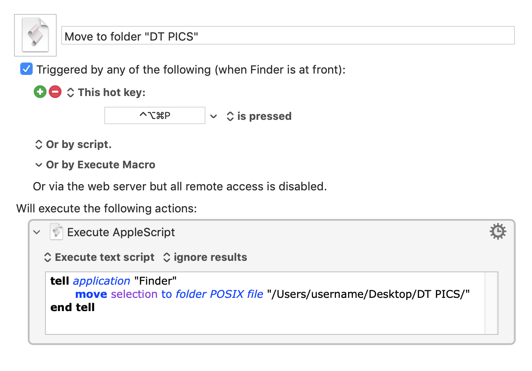
Task: Click the large macro script icon
Action: coord(35,35)
